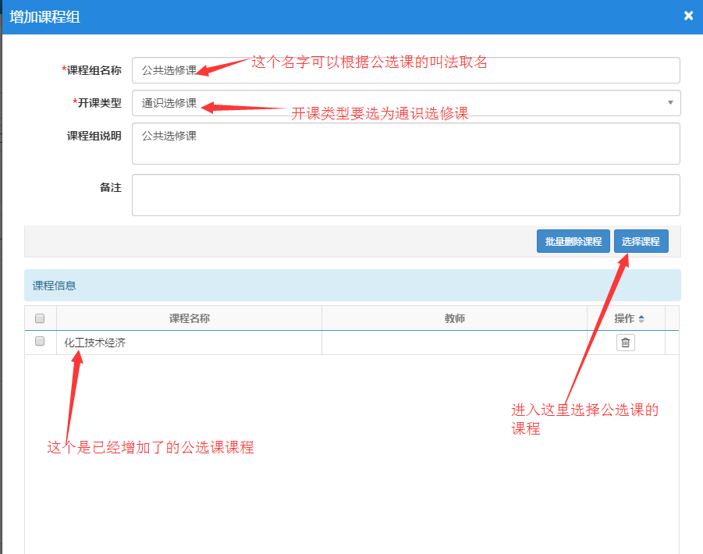Click the arrow of the 开课类型 combo box

(670, 103)
